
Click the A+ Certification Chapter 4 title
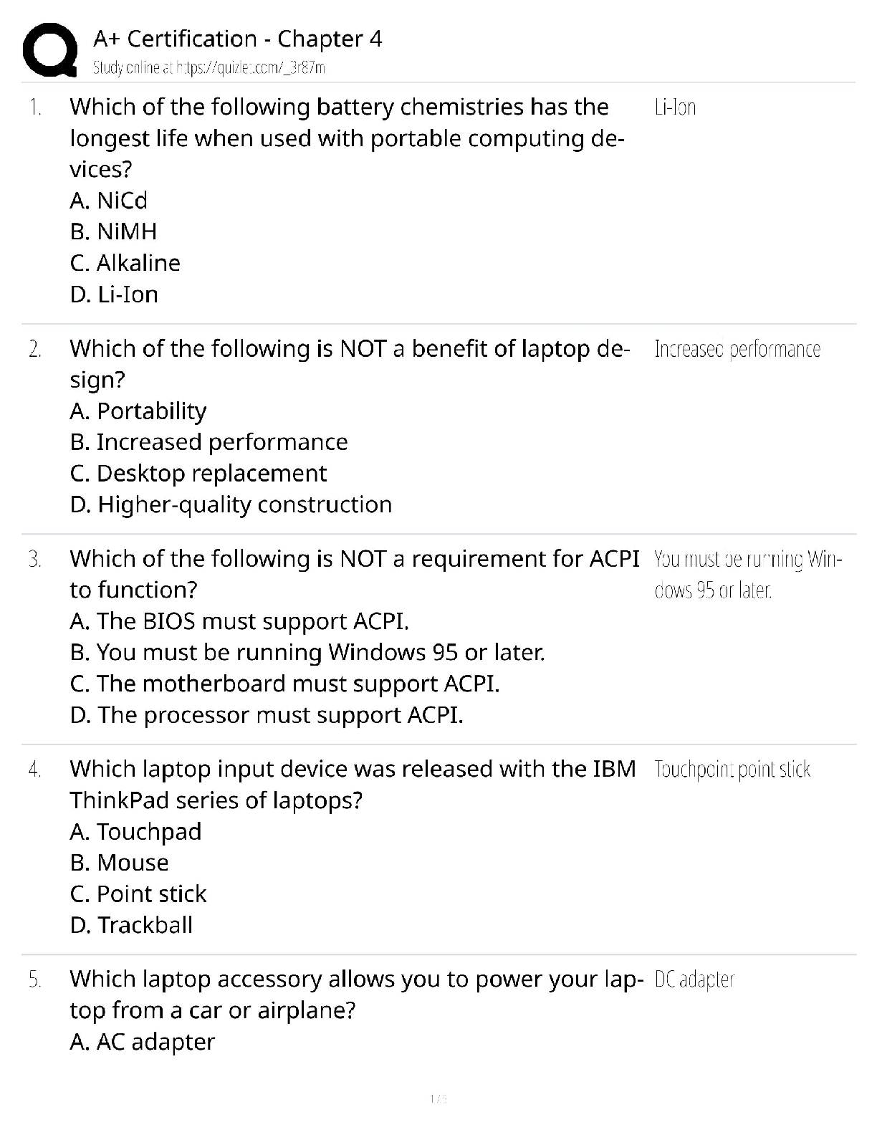click(x=238, y=39)
